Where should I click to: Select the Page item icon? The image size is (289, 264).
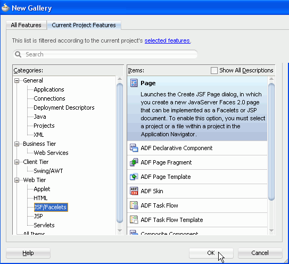(x=134, y=83)
